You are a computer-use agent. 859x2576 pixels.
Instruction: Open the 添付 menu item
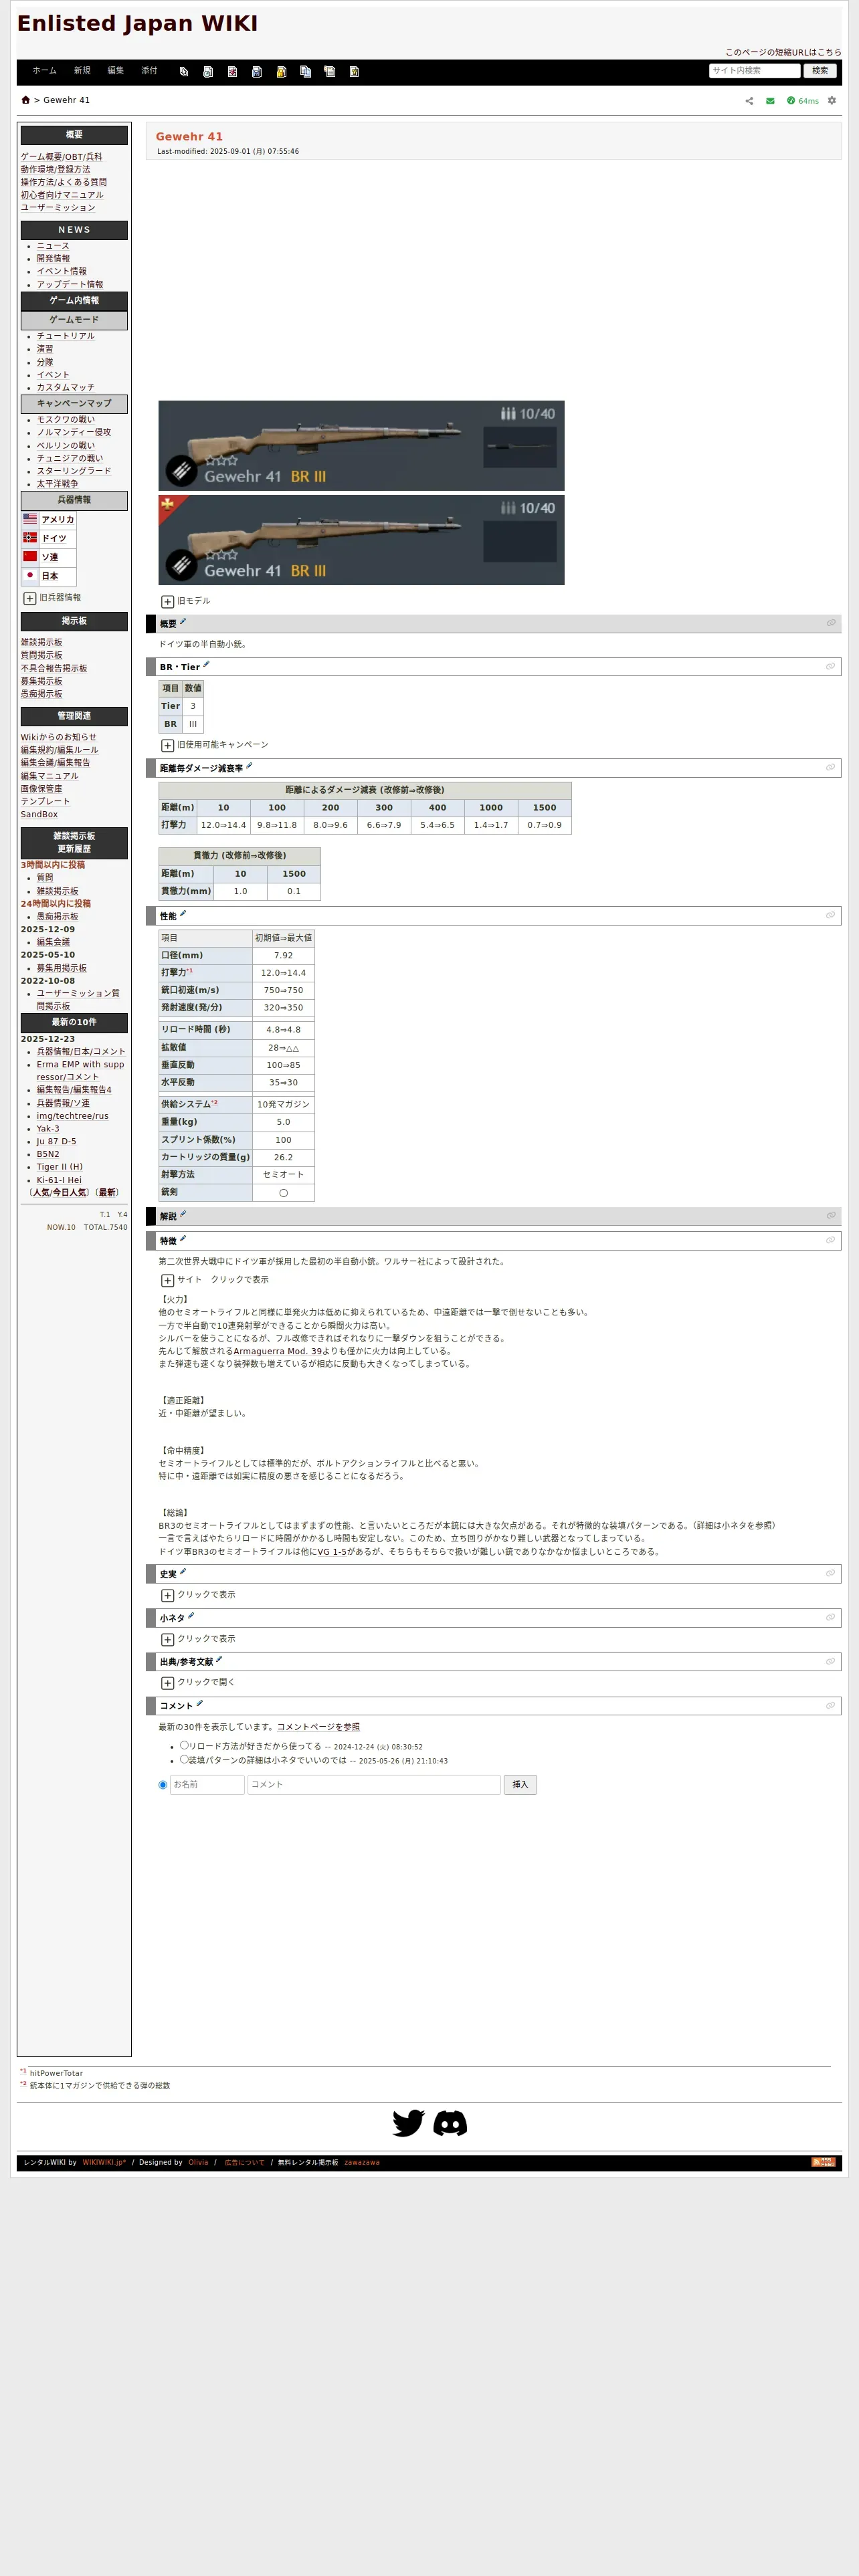coord(149,71)
